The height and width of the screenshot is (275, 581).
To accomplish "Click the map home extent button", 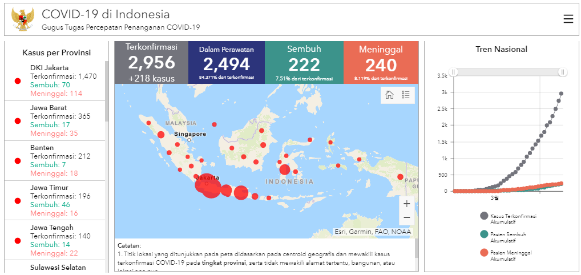I will click(x=389, y=95).
